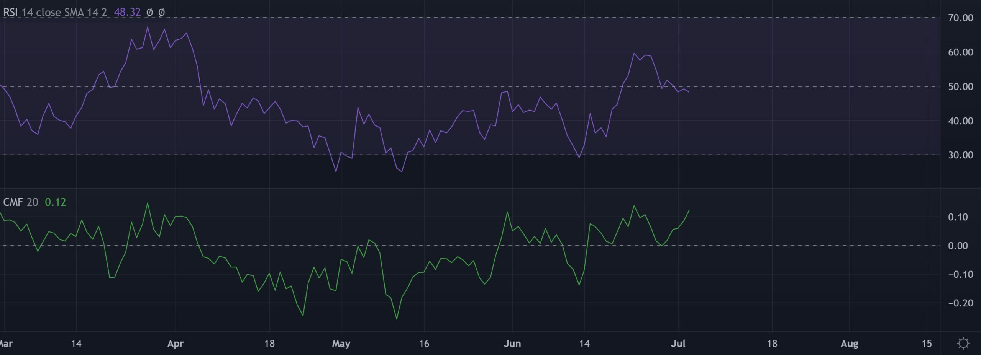Select the May label on the time axis

click(x=341, y=344)
